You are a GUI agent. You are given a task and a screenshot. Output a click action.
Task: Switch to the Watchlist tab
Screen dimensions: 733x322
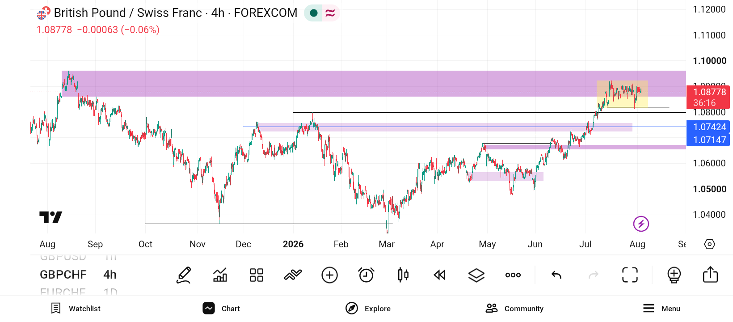point(76,309)
